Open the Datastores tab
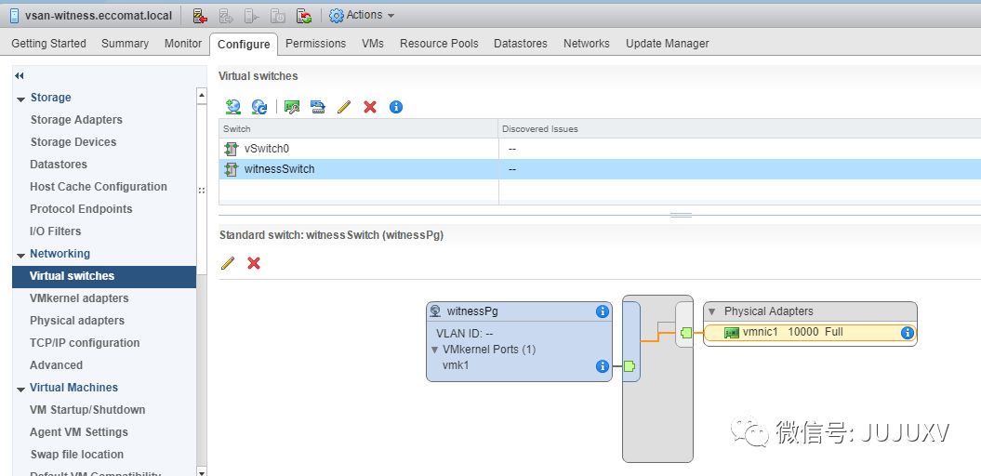The image size is (981, 476). click(521, 43)
